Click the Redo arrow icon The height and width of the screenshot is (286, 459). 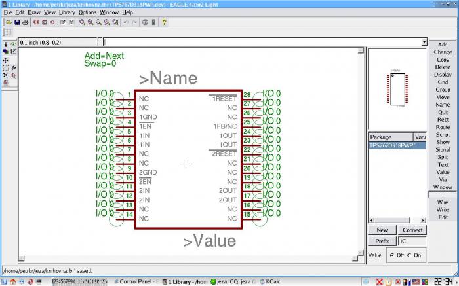(x=134, y=22)
